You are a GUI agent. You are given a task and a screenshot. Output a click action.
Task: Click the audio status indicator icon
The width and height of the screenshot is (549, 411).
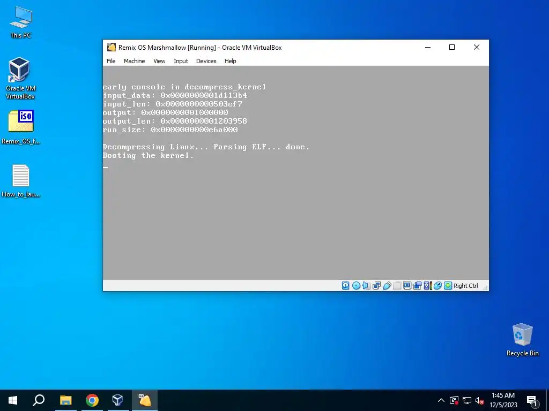point(366,286)
